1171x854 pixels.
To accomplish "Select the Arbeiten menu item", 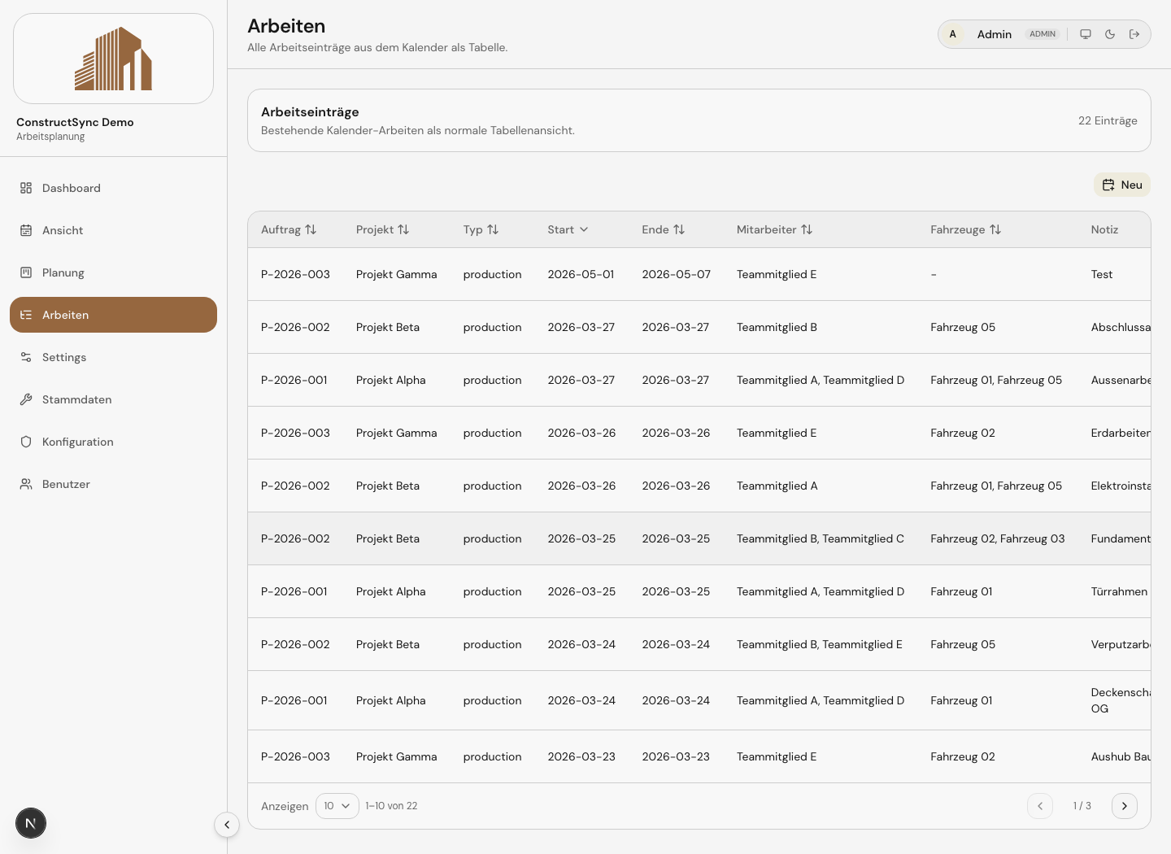I will 113,315.
